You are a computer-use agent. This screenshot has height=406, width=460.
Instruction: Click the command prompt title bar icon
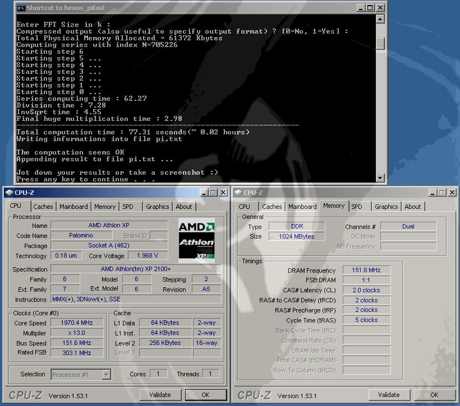pos(21,8)
